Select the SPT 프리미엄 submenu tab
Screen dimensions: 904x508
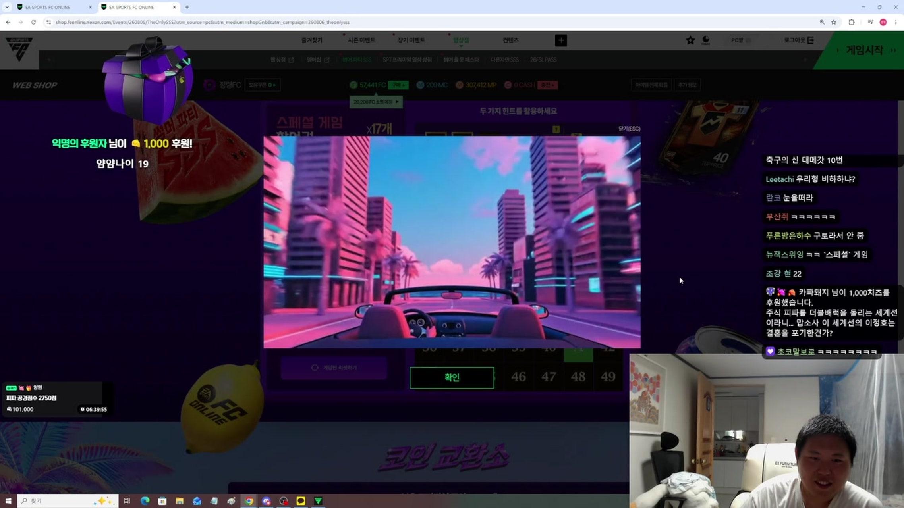pyautogui.click(x=407, y=60)
